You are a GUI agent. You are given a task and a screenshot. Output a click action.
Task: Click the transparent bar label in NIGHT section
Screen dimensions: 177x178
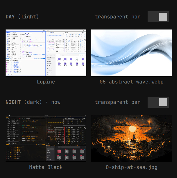click(118, 102)
